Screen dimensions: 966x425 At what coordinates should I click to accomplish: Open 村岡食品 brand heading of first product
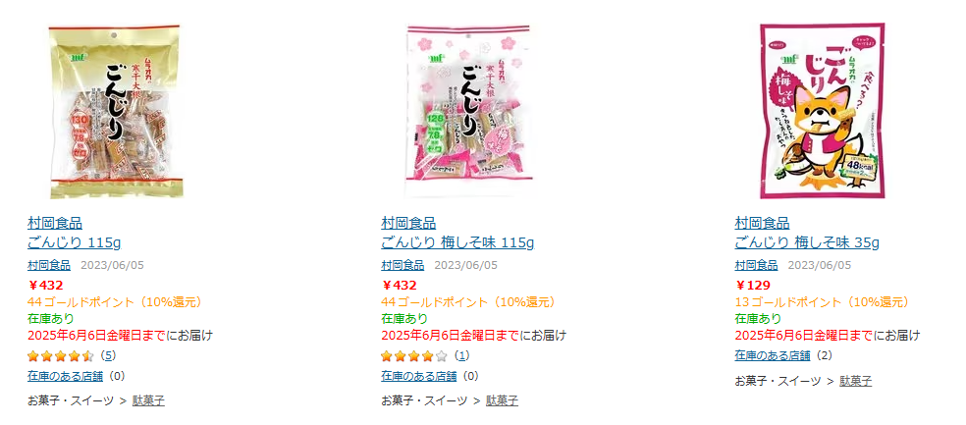click(55, 223)
